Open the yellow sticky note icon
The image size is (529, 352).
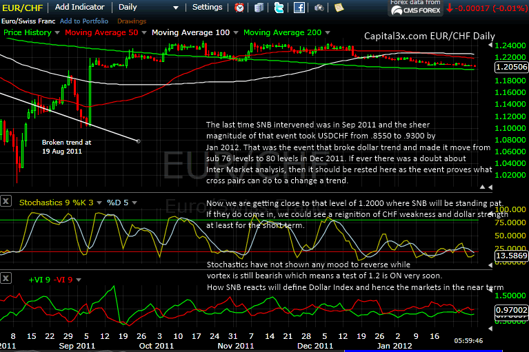click(339, 8)
